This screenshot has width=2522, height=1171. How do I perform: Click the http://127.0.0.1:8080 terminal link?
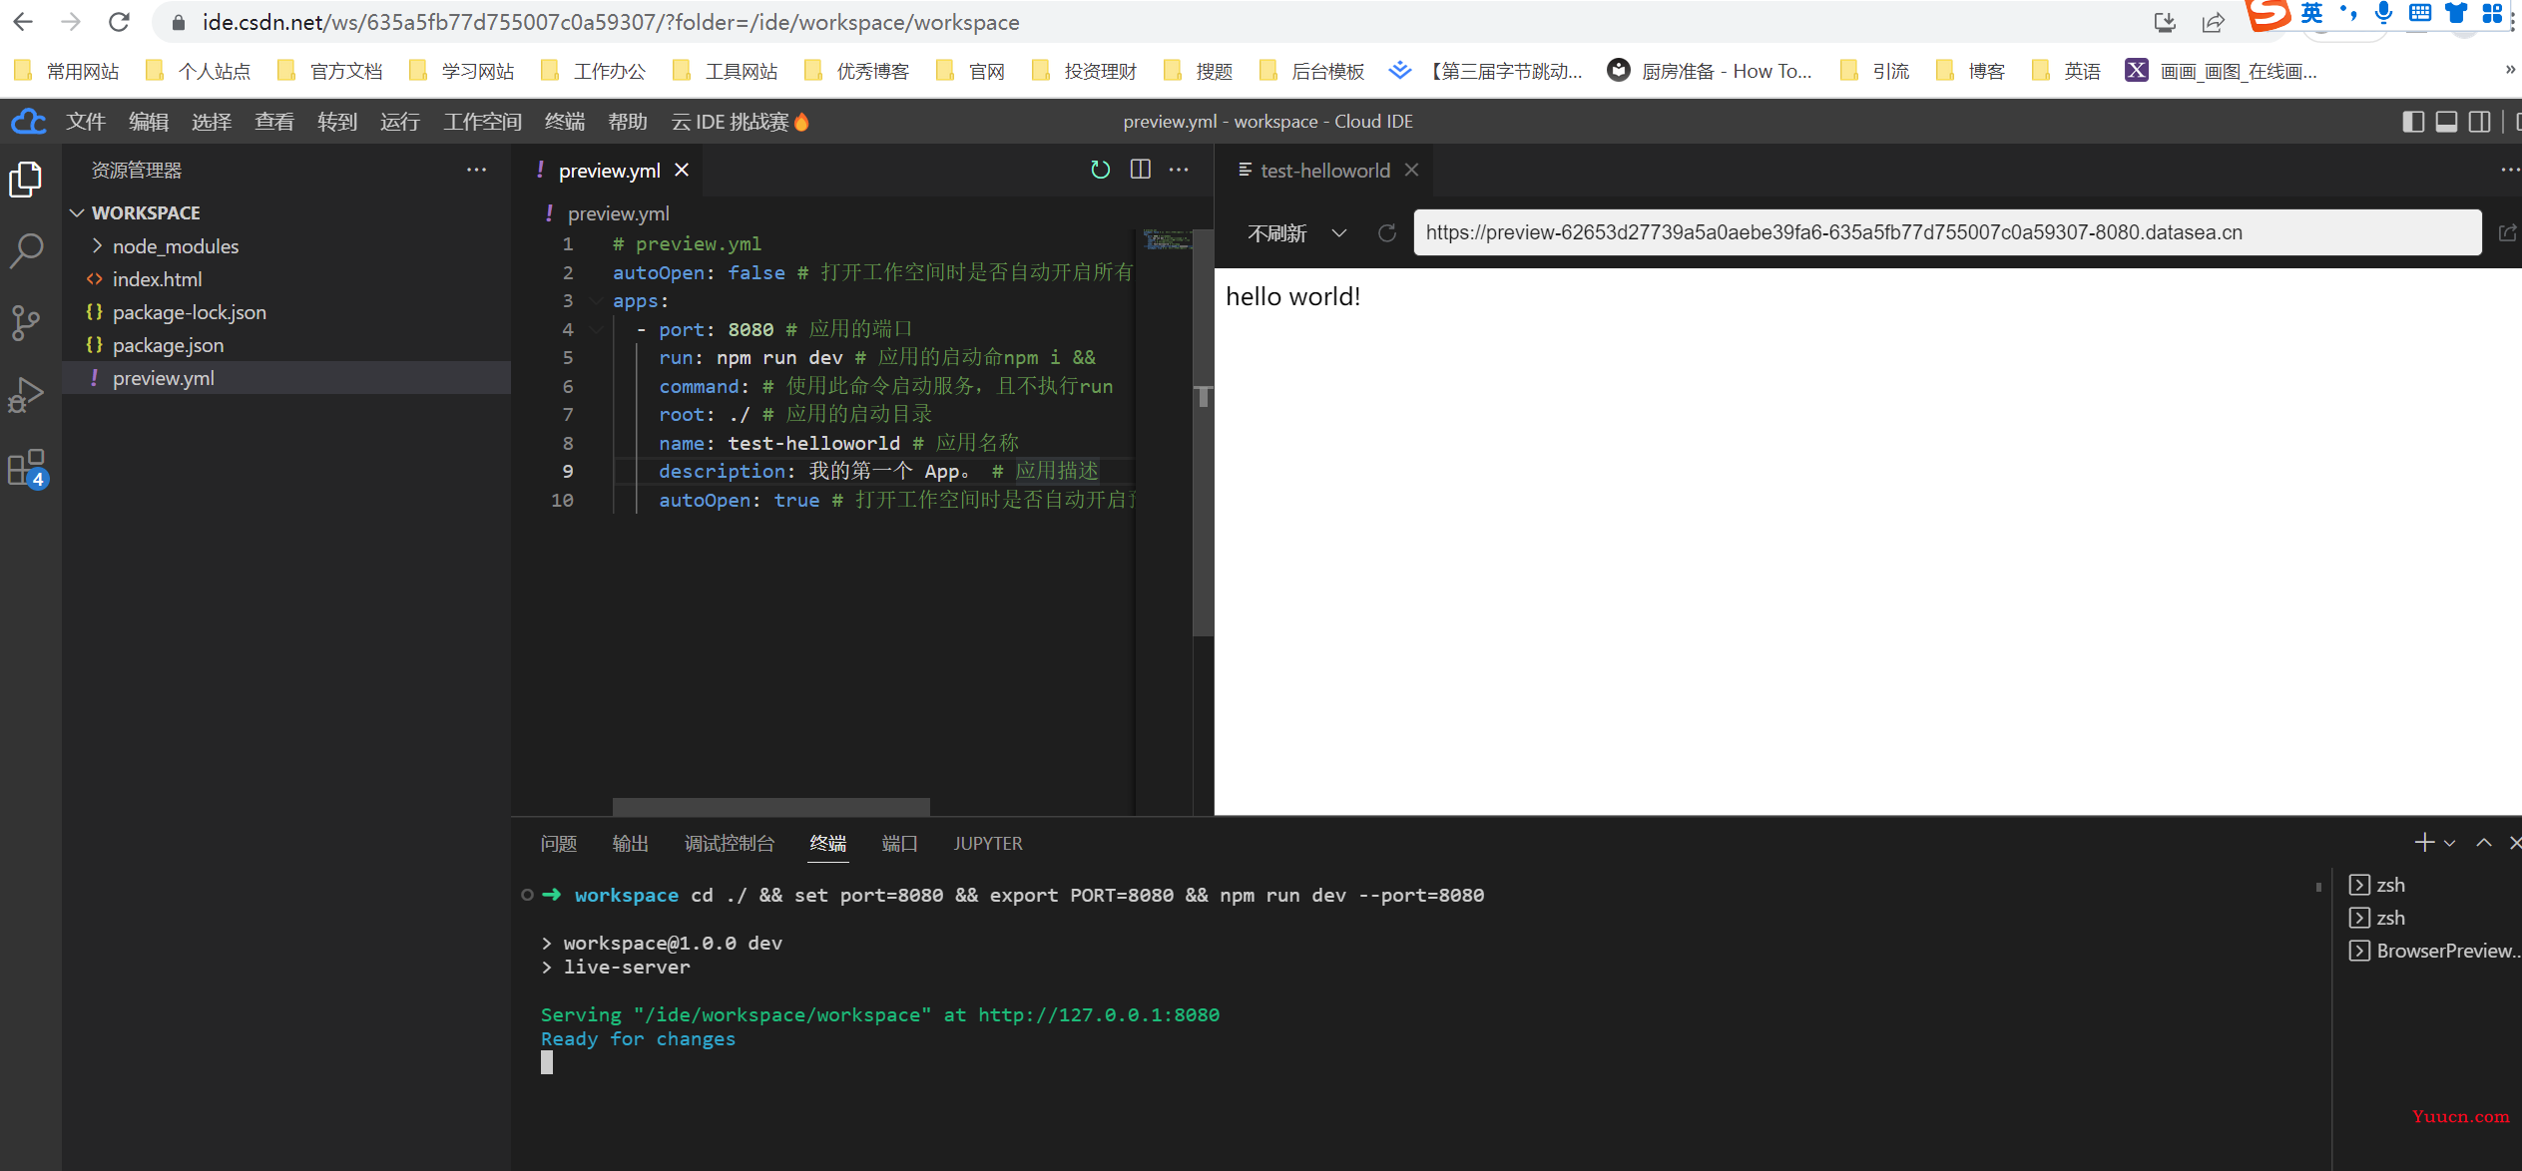click(x=1099, y=1014)
